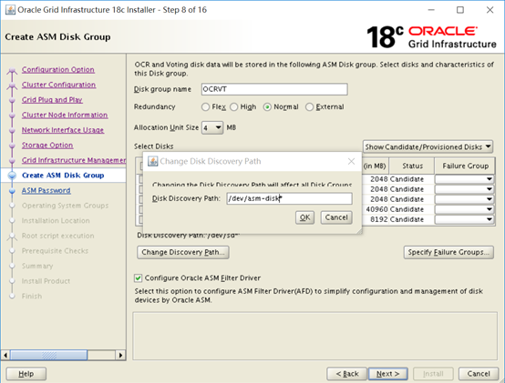Click the Disk group name field
The image size is (505, 383).
click(274, 89)
